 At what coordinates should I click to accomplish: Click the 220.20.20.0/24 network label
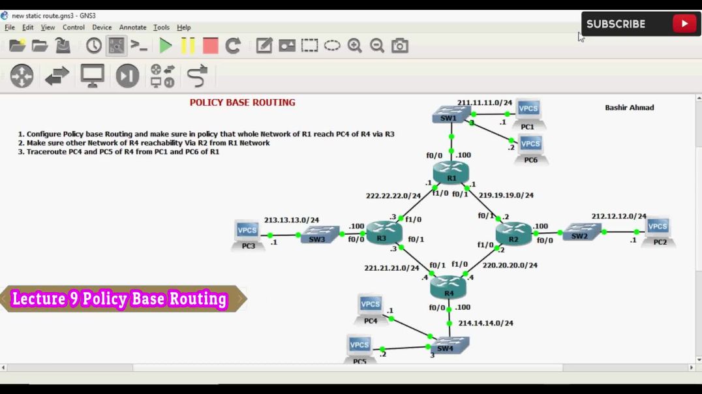click(x=510, y=265)
